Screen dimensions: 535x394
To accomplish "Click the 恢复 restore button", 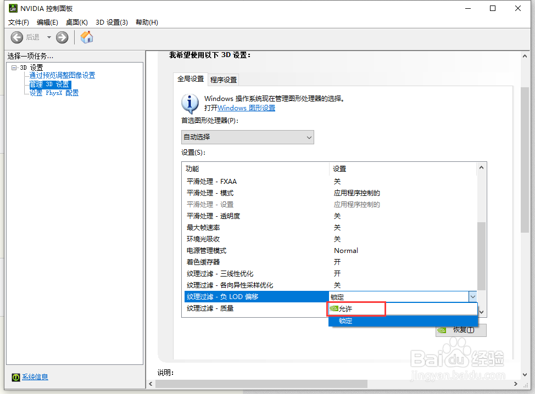I will click(461, 330).
